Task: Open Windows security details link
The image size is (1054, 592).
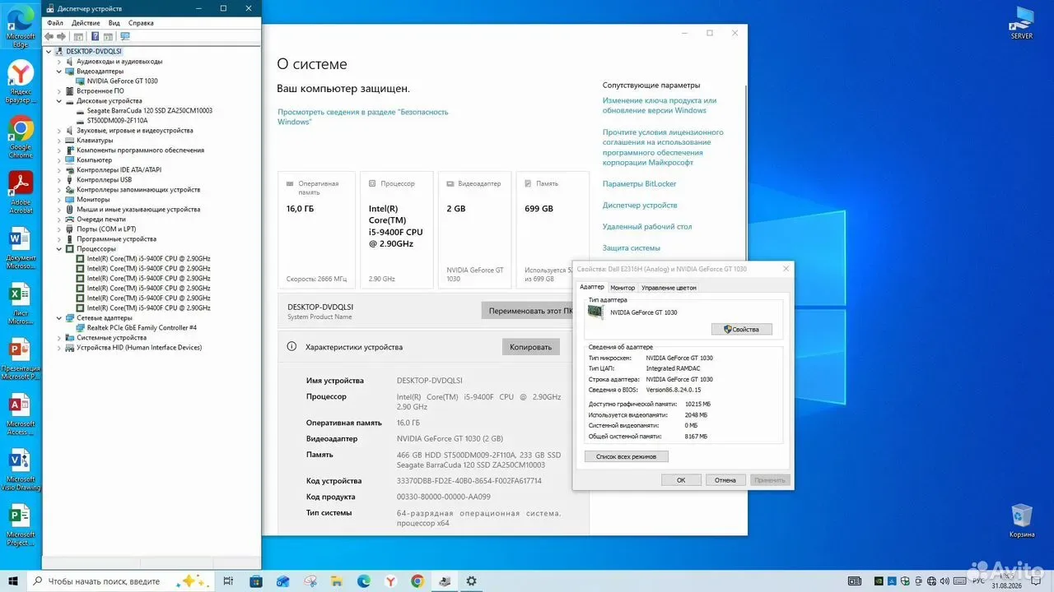Action: [363, 117]
